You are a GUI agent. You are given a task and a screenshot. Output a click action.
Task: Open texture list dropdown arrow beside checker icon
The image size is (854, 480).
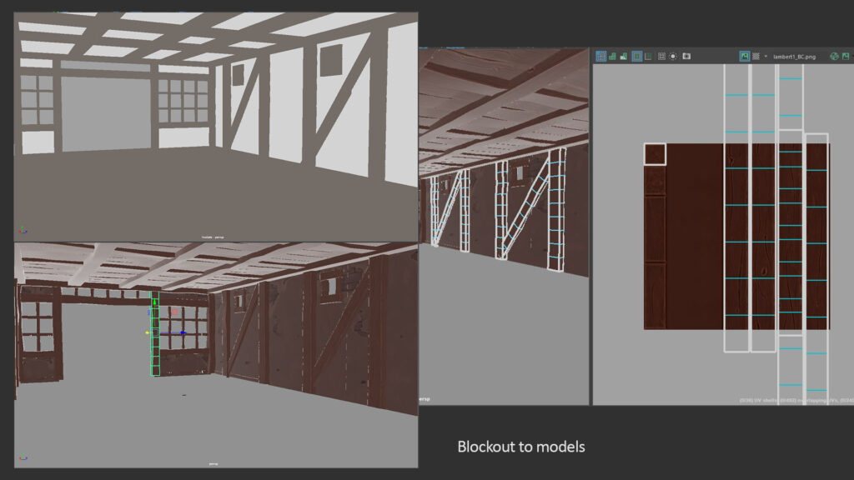coord(766,56)
